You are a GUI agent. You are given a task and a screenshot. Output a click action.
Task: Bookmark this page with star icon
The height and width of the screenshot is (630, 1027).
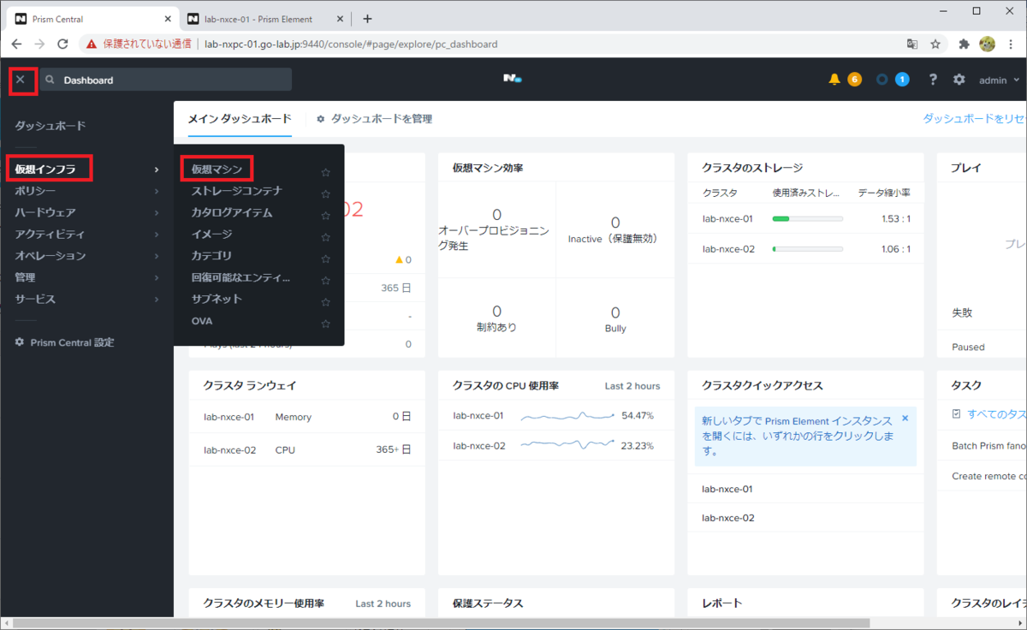[935, 44]
